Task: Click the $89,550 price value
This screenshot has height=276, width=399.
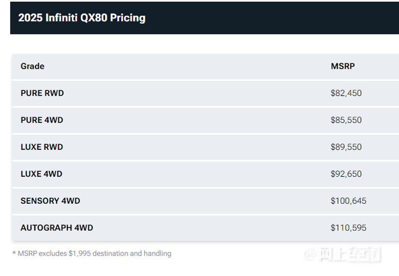Action: tap(346, 147)
